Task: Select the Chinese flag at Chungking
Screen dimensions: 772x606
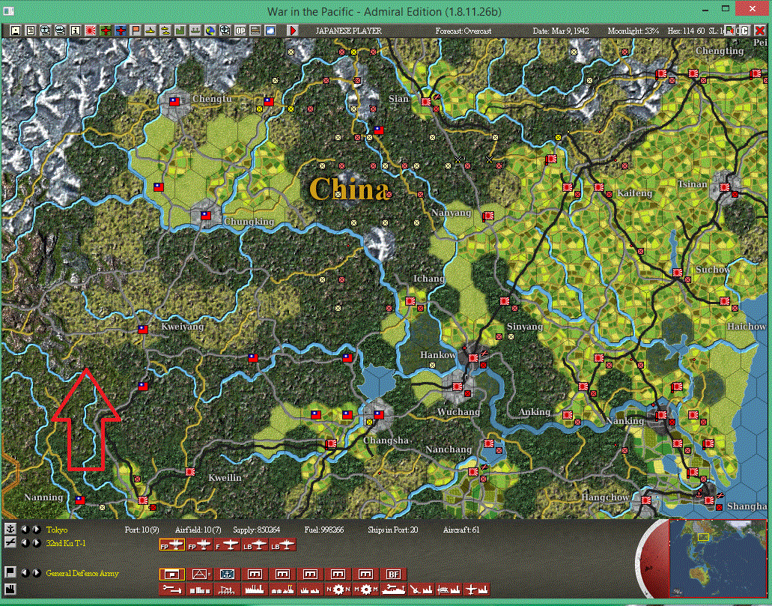Action: (206, 215)
